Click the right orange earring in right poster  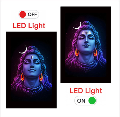point(95,52)
